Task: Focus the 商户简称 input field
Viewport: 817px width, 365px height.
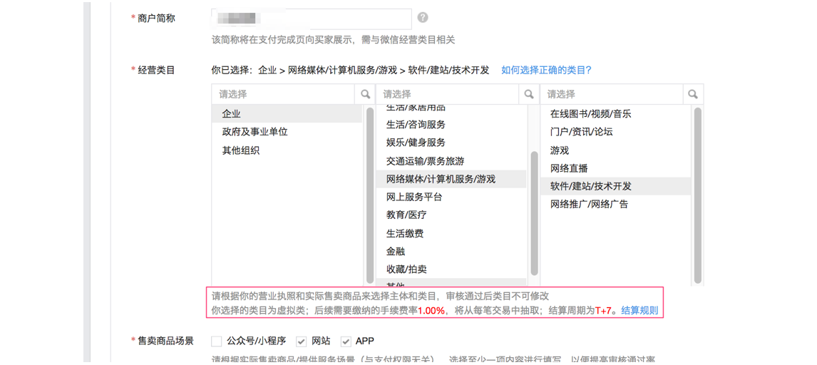Action: click(312, 19)
